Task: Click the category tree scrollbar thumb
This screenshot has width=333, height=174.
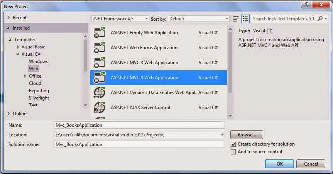Action: pos(85,55)
